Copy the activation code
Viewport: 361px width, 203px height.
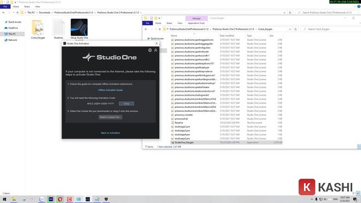[x=126, y=104]
